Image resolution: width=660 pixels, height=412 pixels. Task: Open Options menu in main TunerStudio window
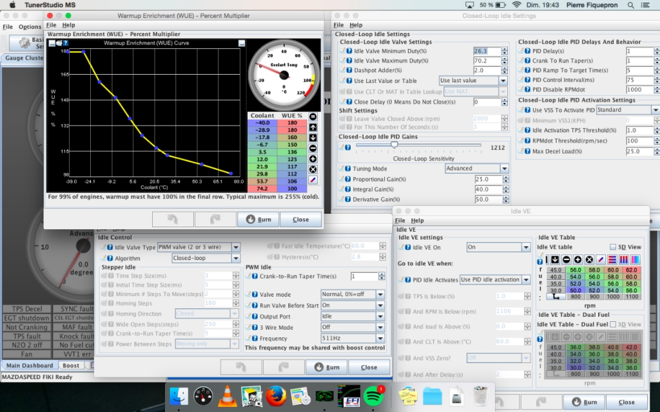[x=30, y=27]
